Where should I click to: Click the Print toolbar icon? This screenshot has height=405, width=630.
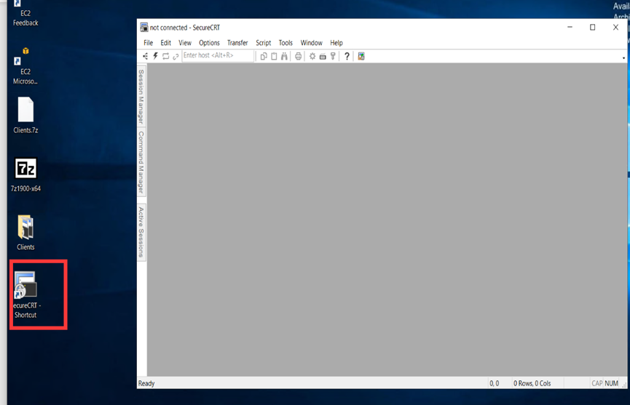(298, 56)
